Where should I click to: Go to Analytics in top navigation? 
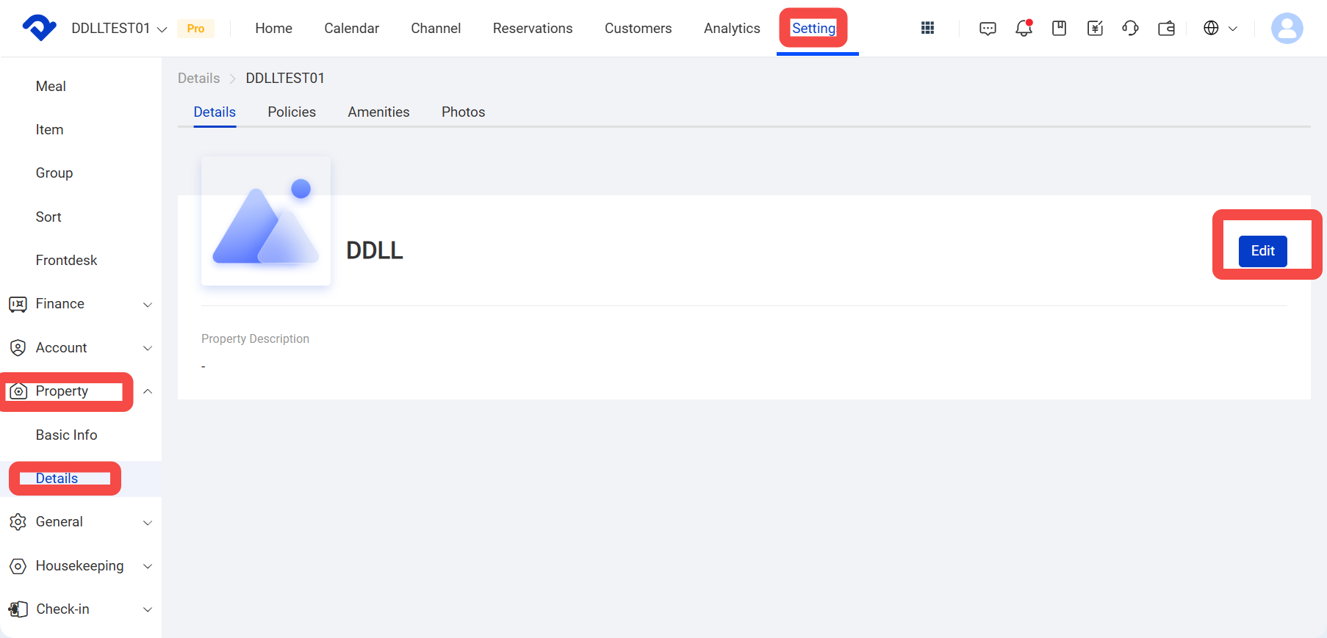click(732, 28)
